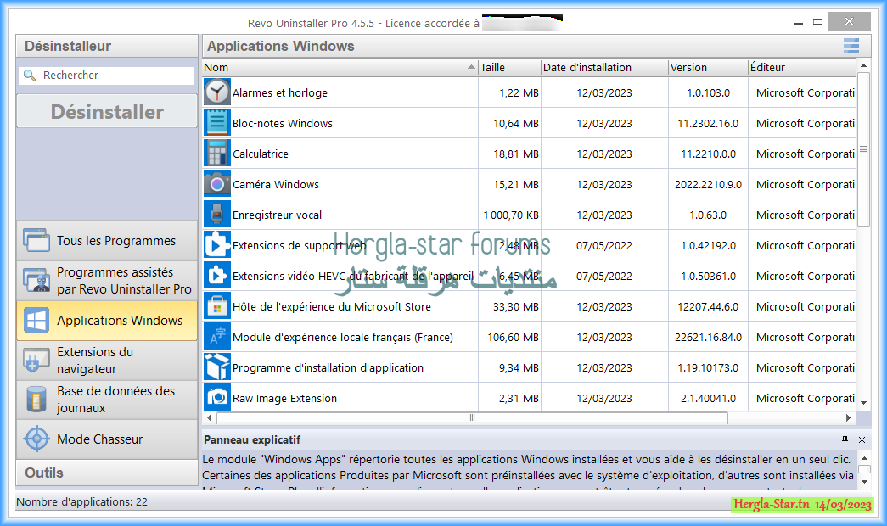Viewport: 887px width, 526px height.
Task: Open Programmes assistés par Revo Uninstaller Pro
Action: (x=107, y=281)
